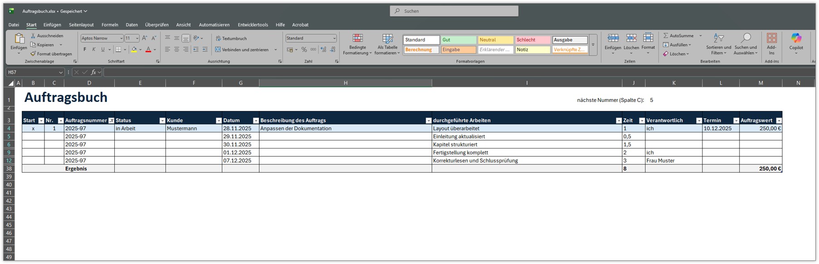Toggle Textumbruch for cells

click(231, 38)
